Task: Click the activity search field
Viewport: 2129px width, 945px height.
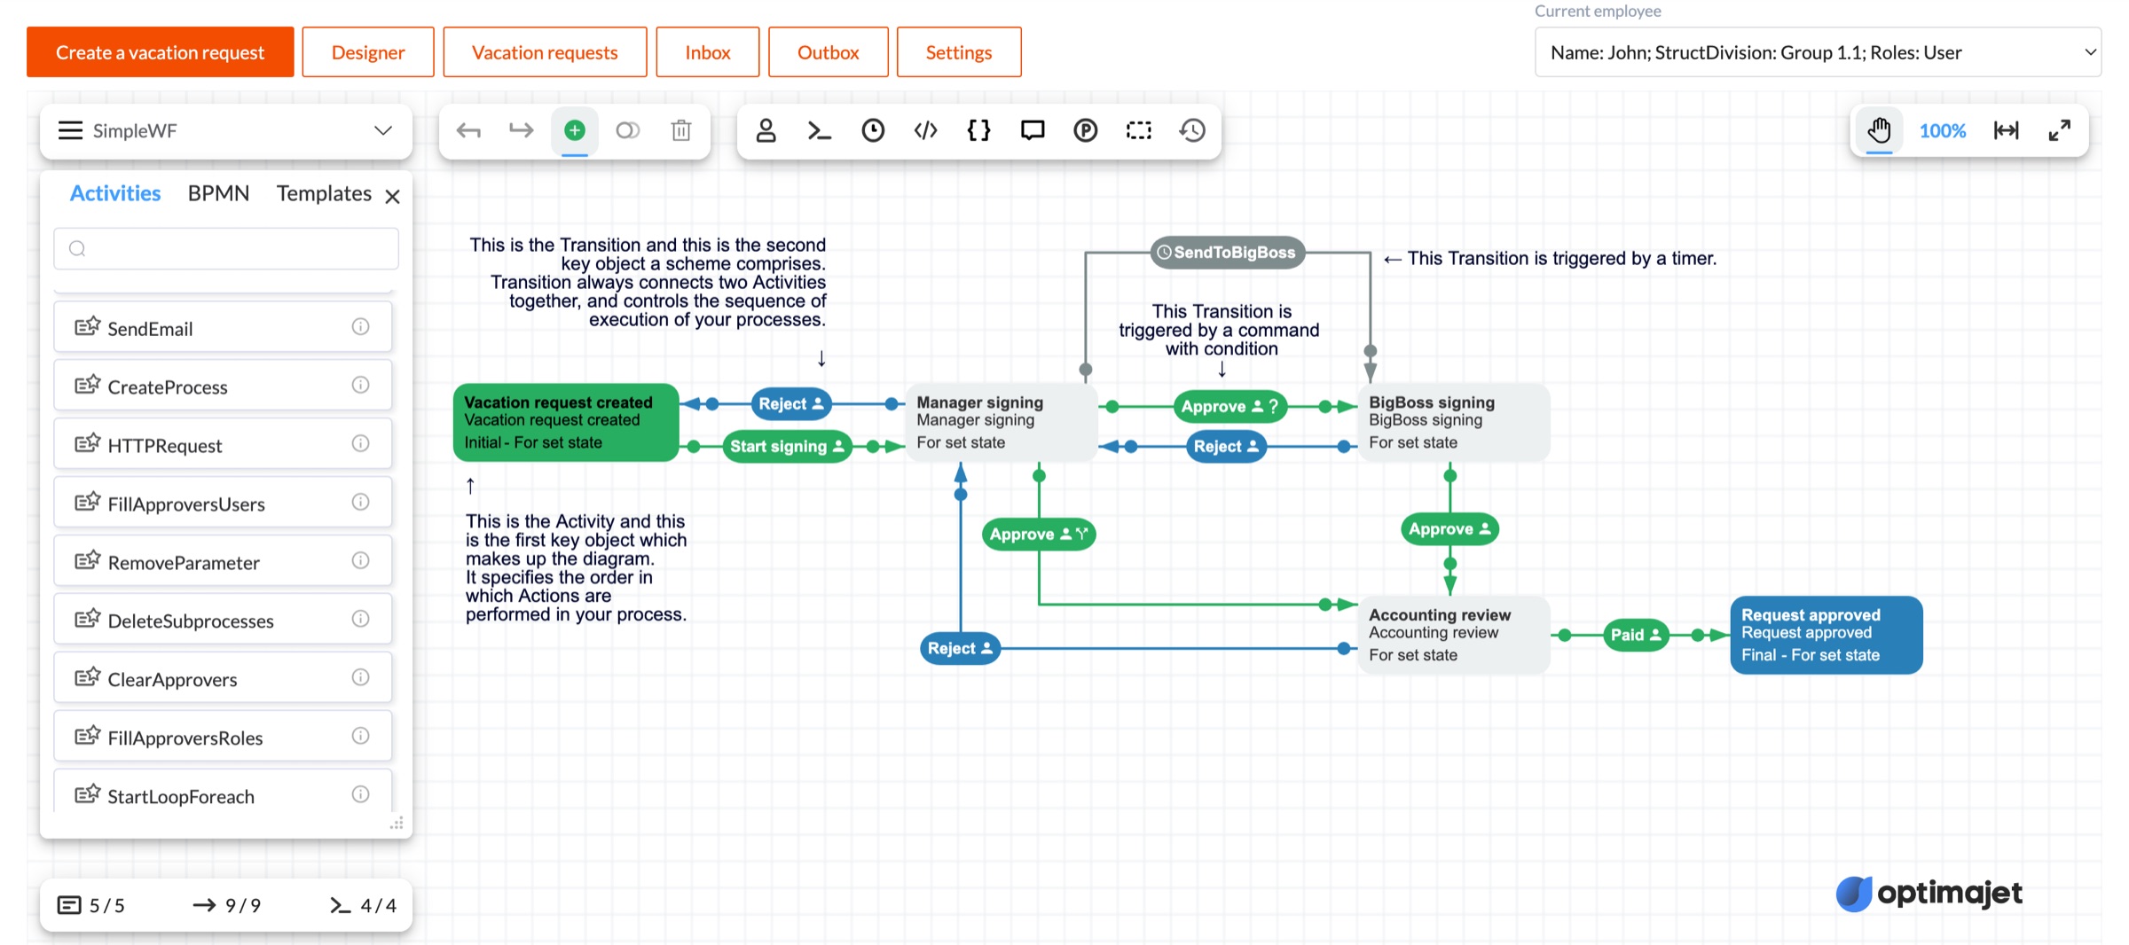Action: click(226, 248)
